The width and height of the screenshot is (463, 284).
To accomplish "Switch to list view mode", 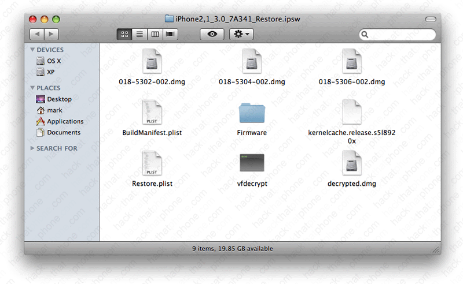I will tap(139, 35).
